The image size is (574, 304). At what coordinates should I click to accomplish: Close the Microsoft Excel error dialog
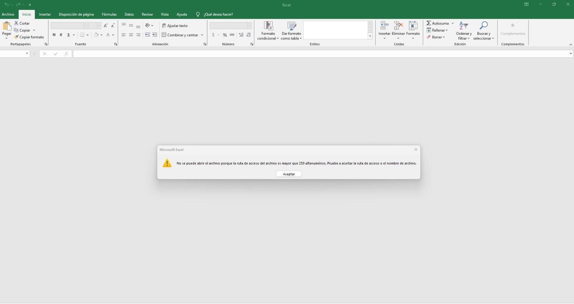pos(416,149)
